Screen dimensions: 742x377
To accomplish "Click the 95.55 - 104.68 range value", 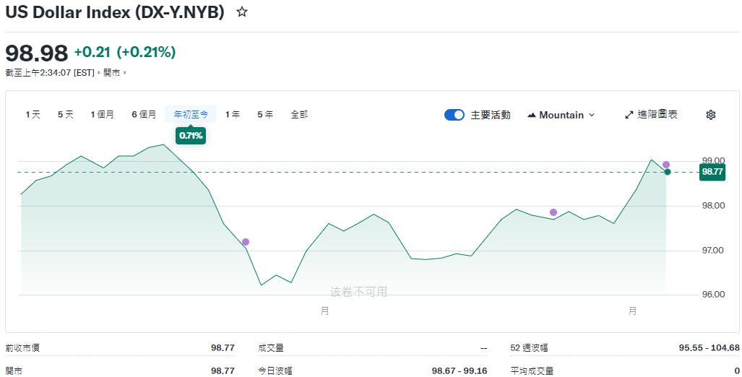I will (709, 348).
